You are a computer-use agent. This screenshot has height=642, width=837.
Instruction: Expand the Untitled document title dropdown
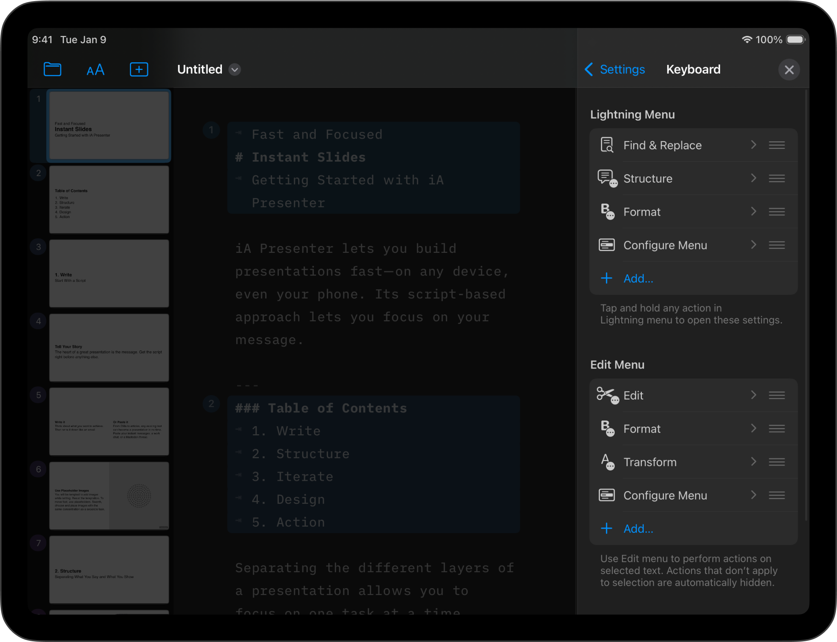[x=234, y=70]
